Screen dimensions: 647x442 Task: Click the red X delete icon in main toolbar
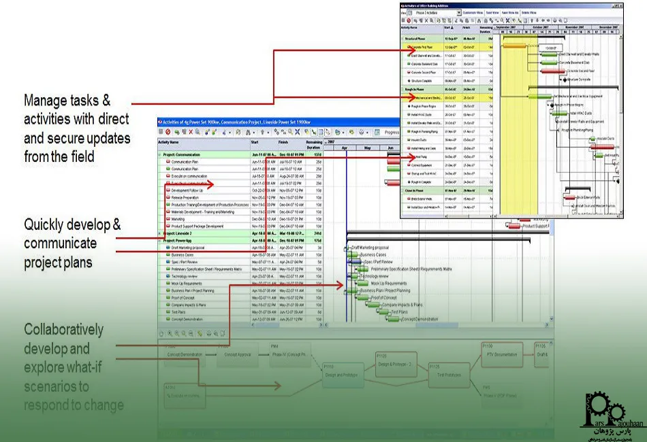pos(190,132)
